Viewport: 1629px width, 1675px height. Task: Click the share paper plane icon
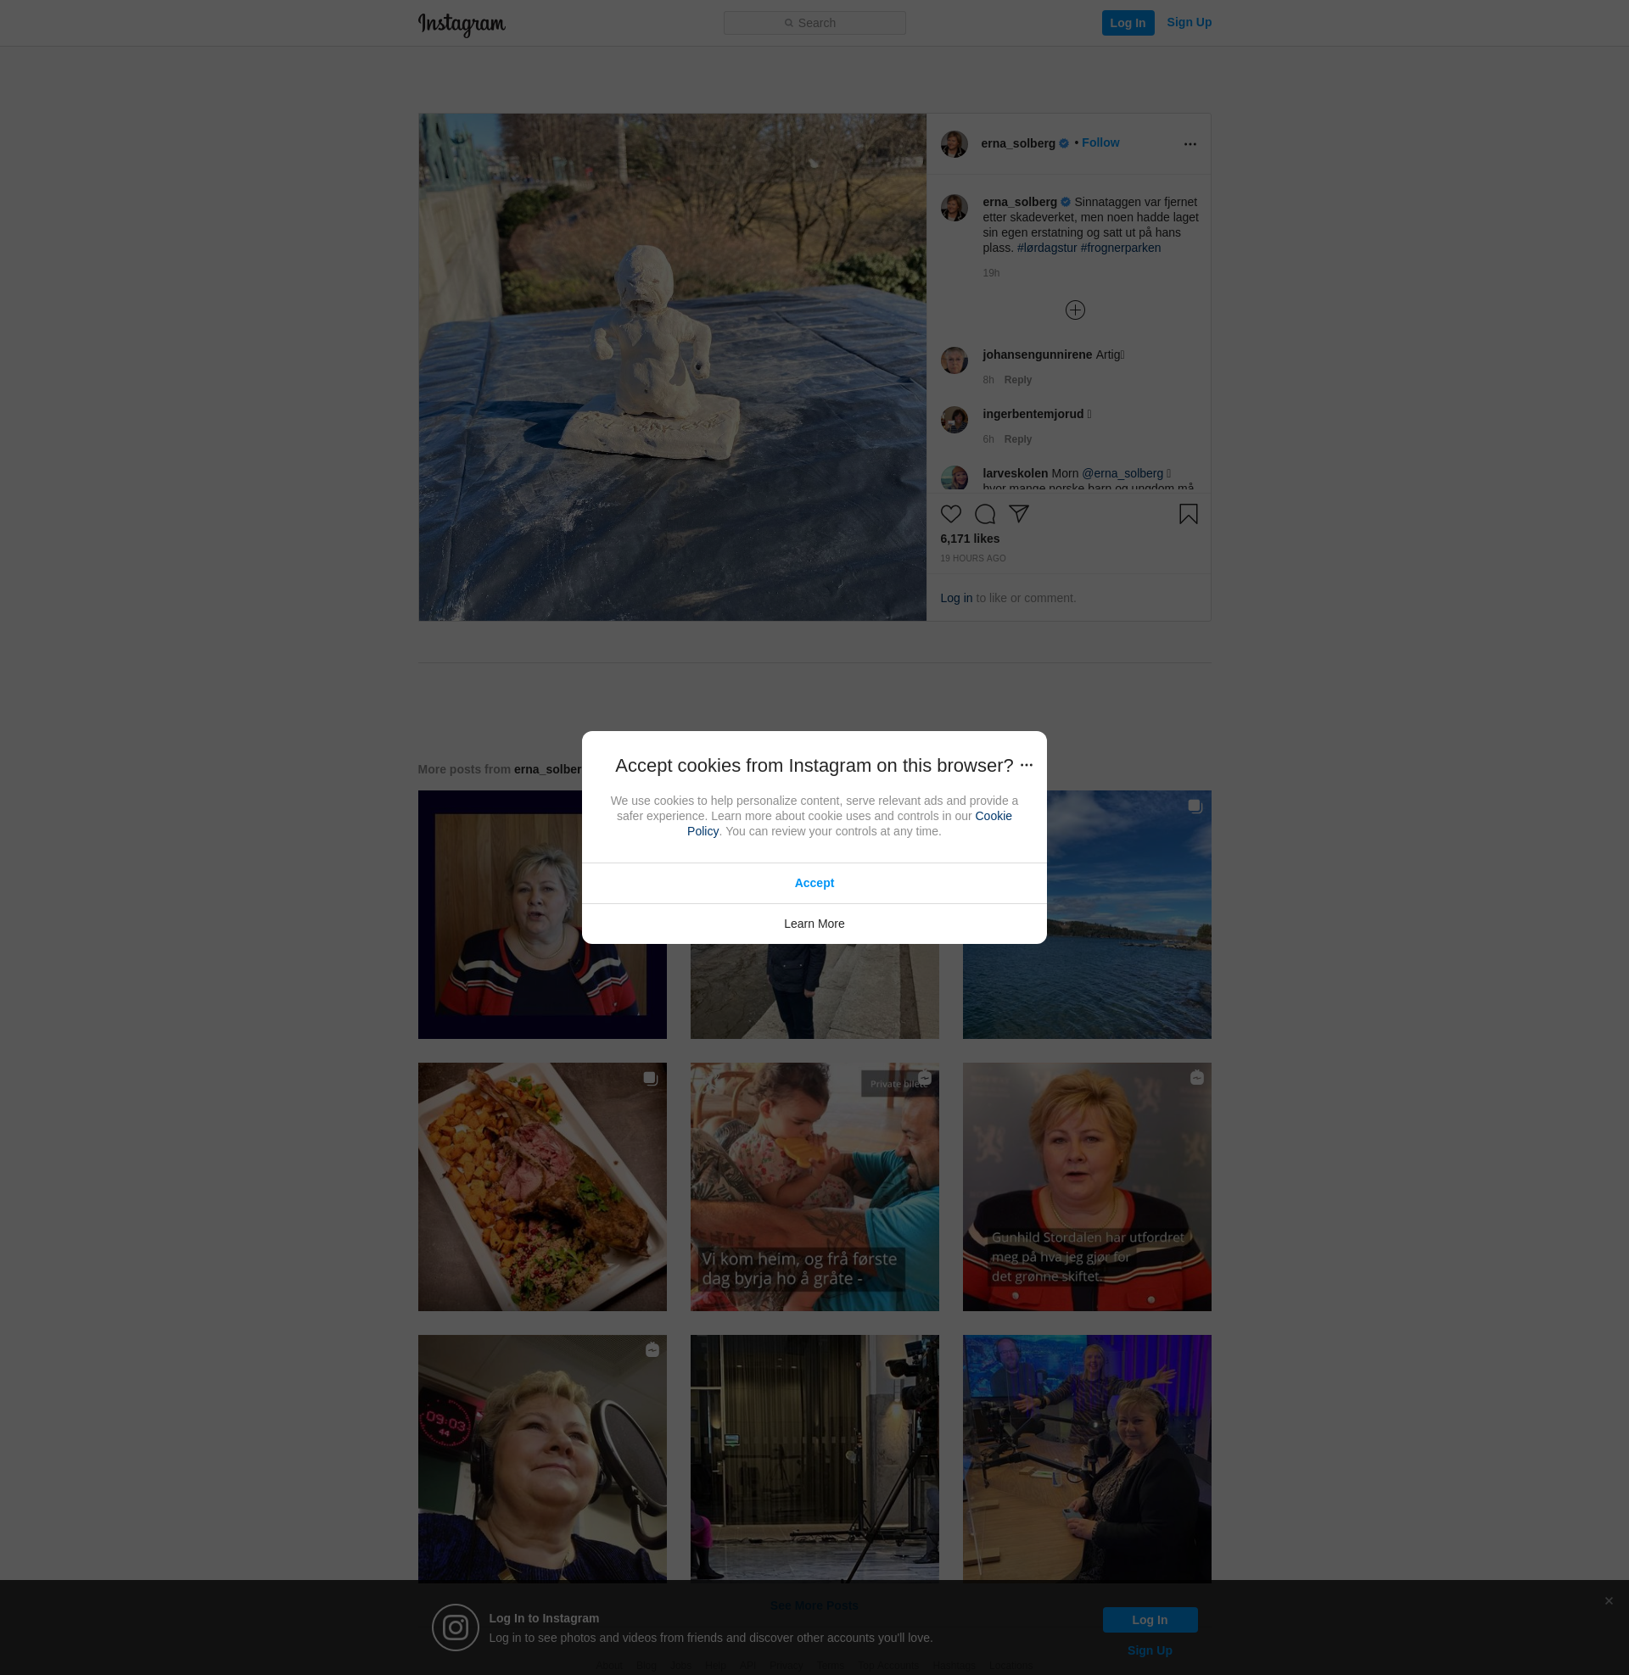click(x=1018, y=513)
